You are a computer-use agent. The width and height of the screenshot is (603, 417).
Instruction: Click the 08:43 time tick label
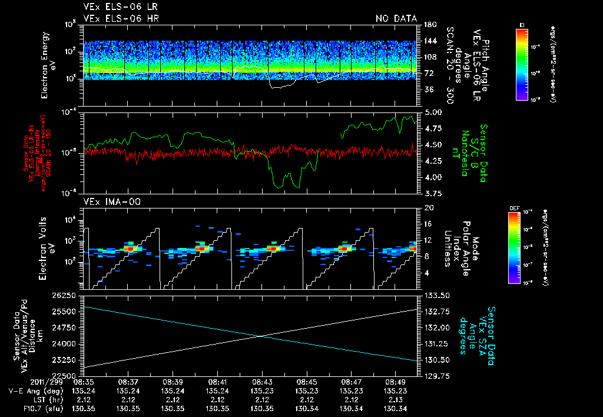(262, 382)
